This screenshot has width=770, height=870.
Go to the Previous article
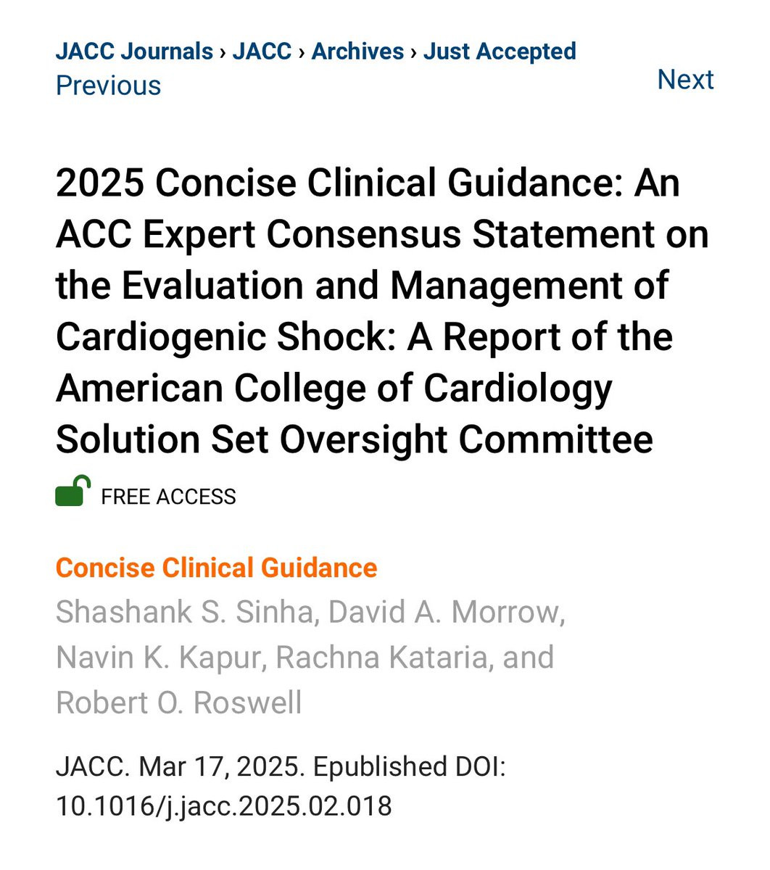(x=108, y=86)
